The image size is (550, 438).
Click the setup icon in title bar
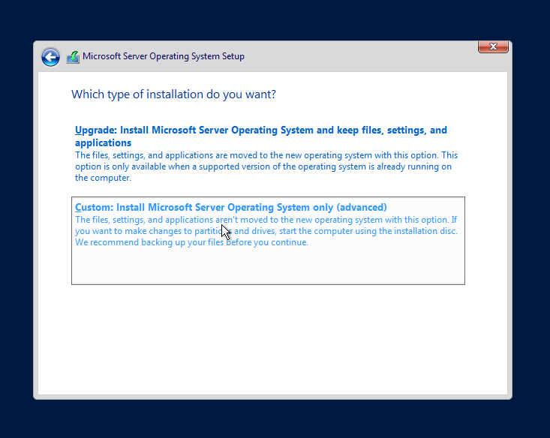(x=73, y=57)
